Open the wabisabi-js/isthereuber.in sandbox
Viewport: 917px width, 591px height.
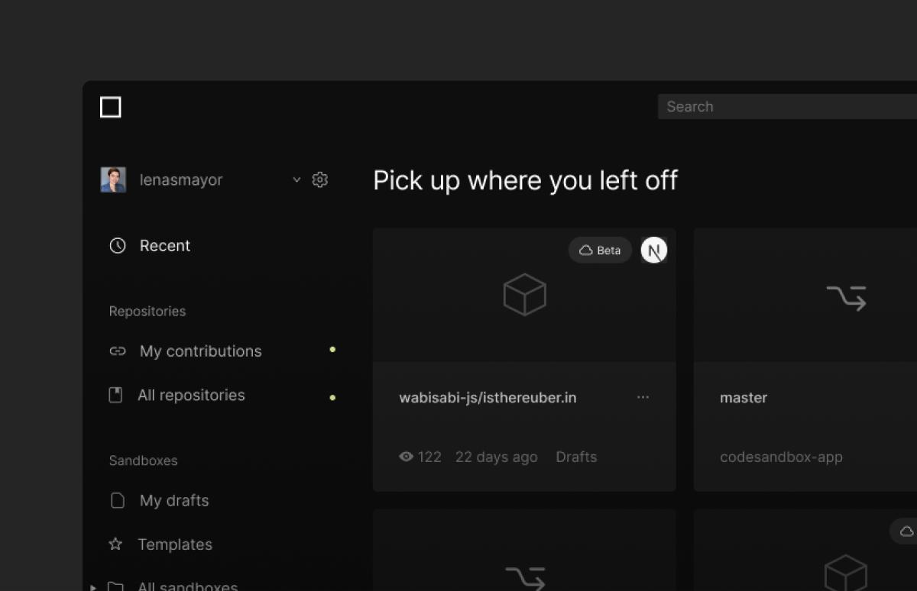coord(488,397)
